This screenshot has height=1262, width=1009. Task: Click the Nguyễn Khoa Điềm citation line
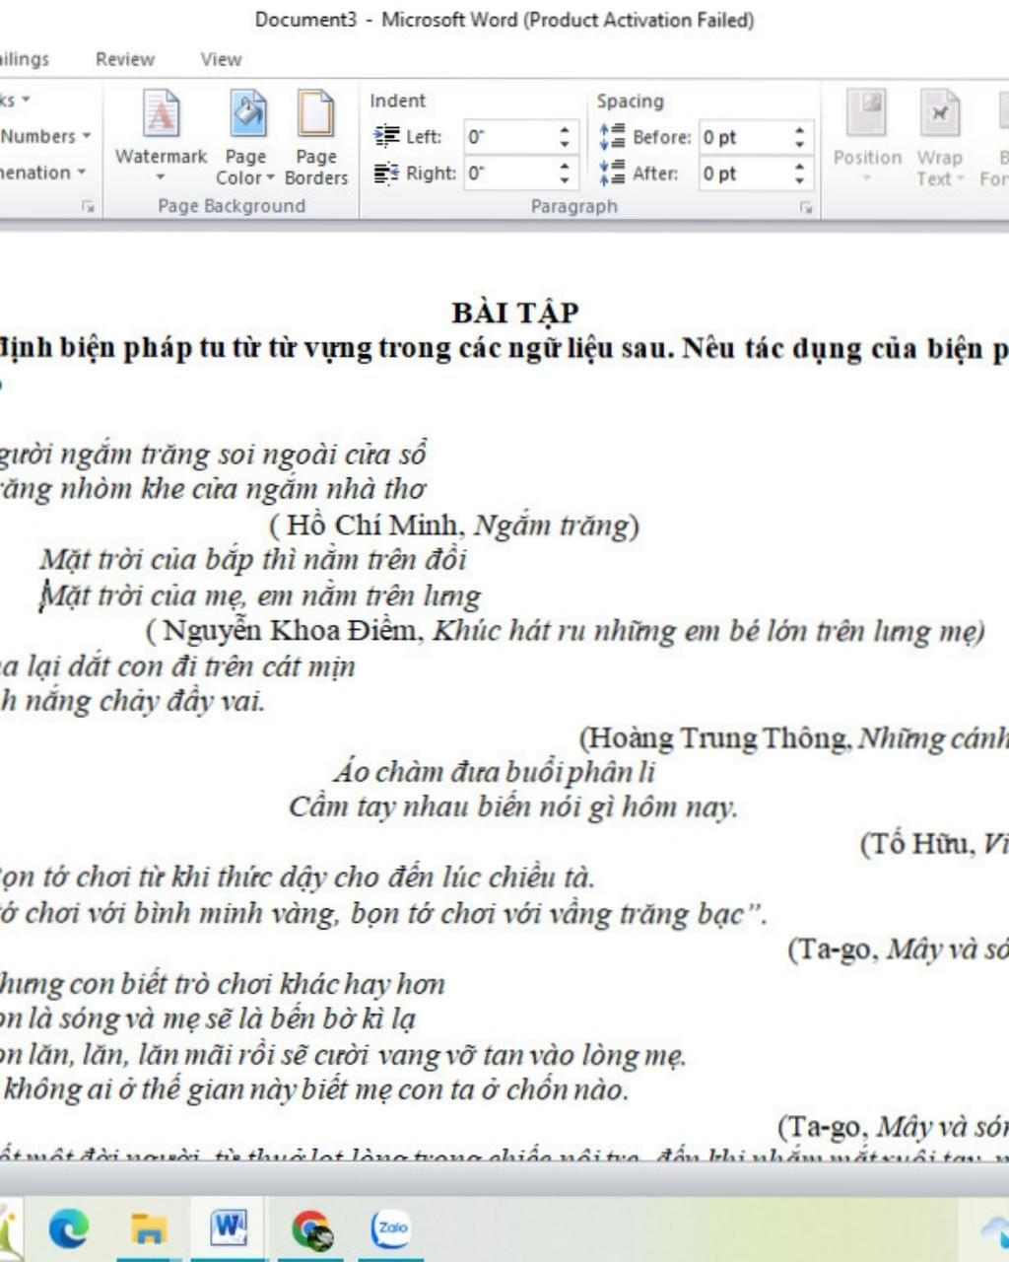pyautogui.click(x=566, y=631)
